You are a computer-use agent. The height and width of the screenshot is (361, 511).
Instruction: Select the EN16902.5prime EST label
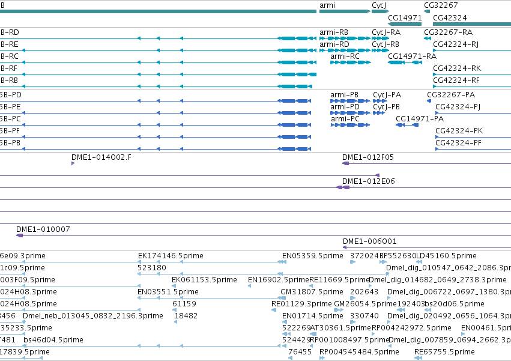click(x=278, y=280)
